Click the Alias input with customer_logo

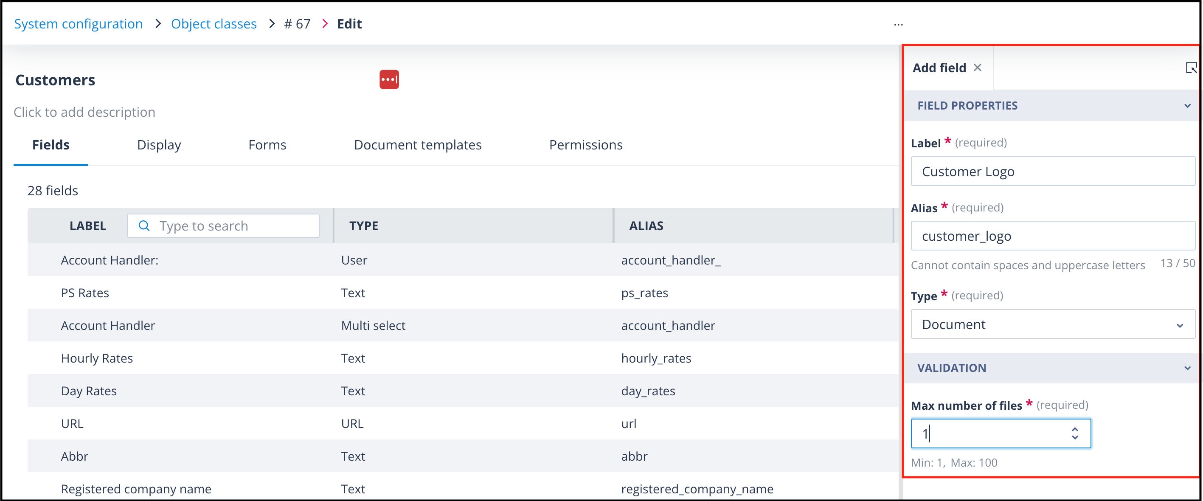coord(1053,236)
